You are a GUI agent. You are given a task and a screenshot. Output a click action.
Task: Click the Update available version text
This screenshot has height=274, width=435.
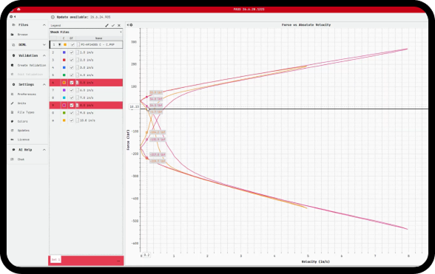pos(100,17)
